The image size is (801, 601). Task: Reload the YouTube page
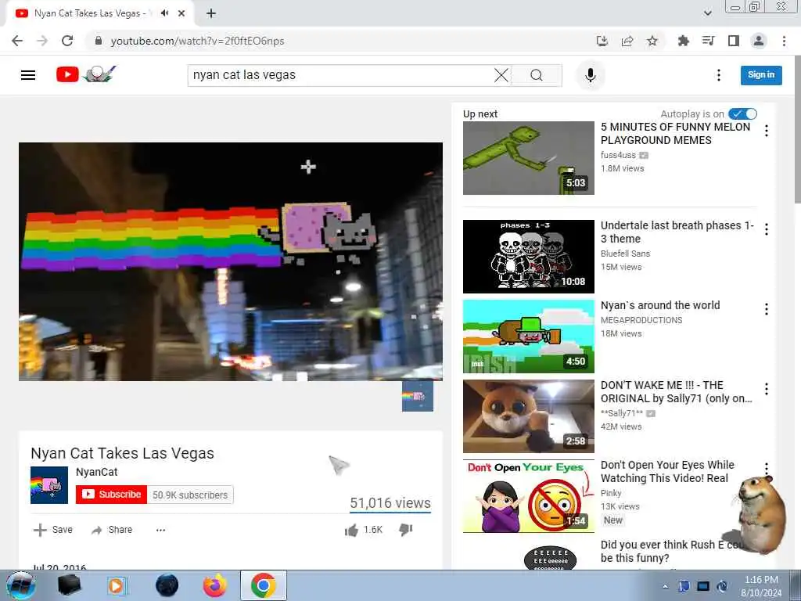tap(67, 41)
